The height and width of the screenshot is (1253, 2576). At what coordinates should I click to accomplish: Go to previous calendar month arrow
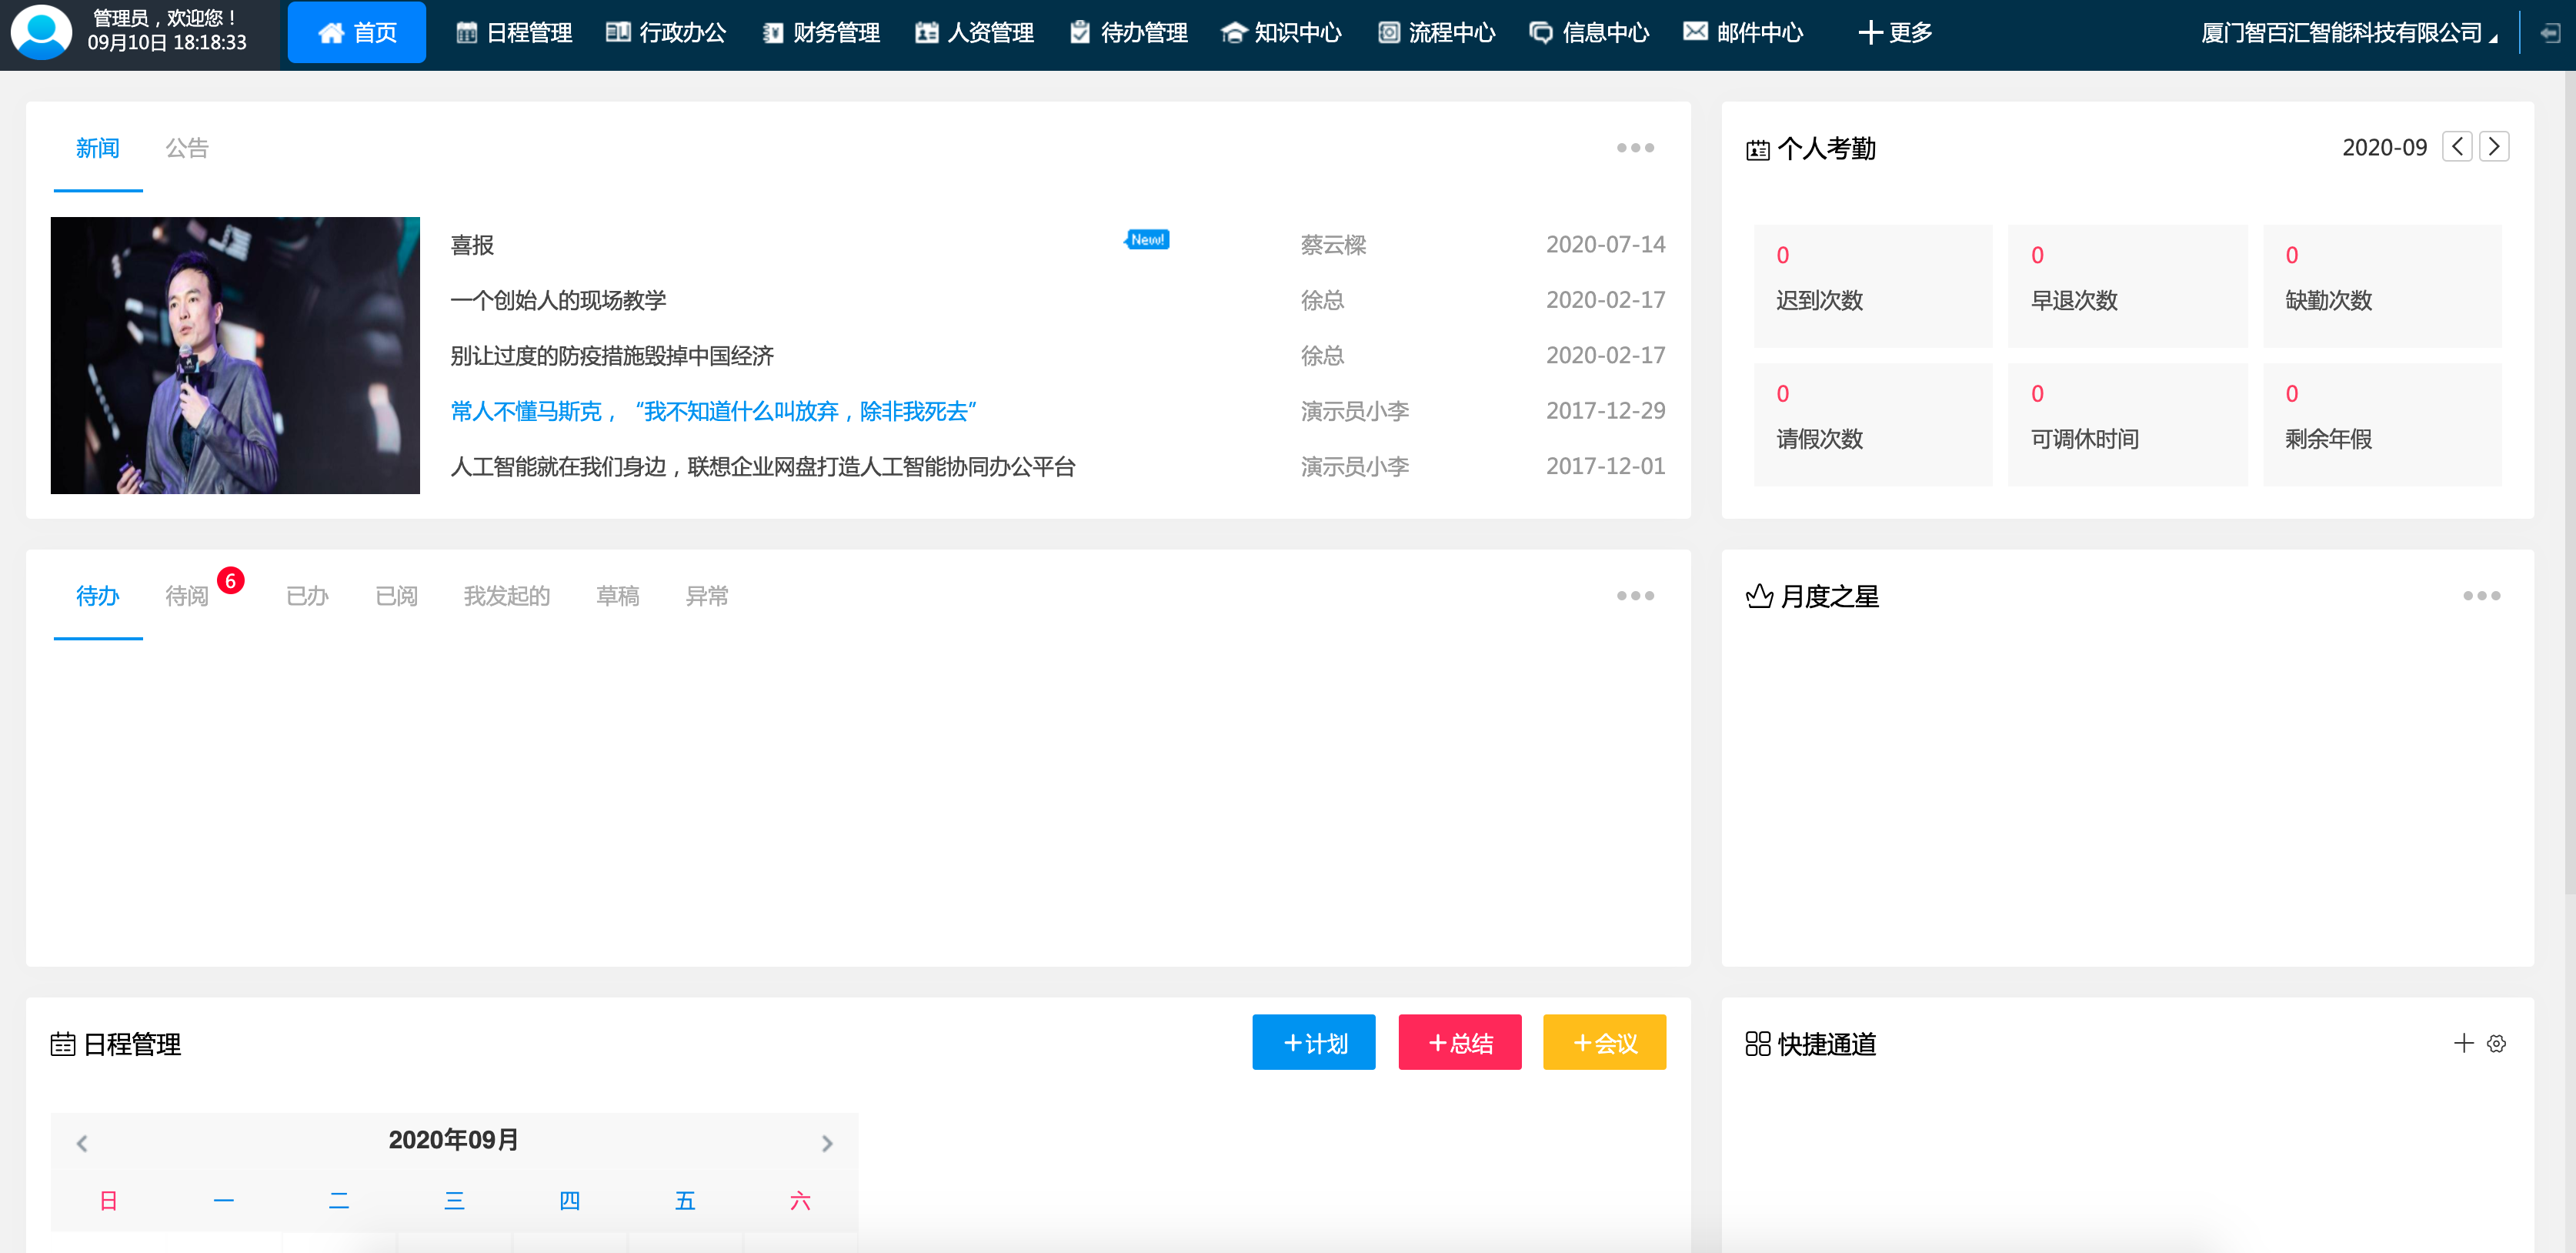[82, 1142]
